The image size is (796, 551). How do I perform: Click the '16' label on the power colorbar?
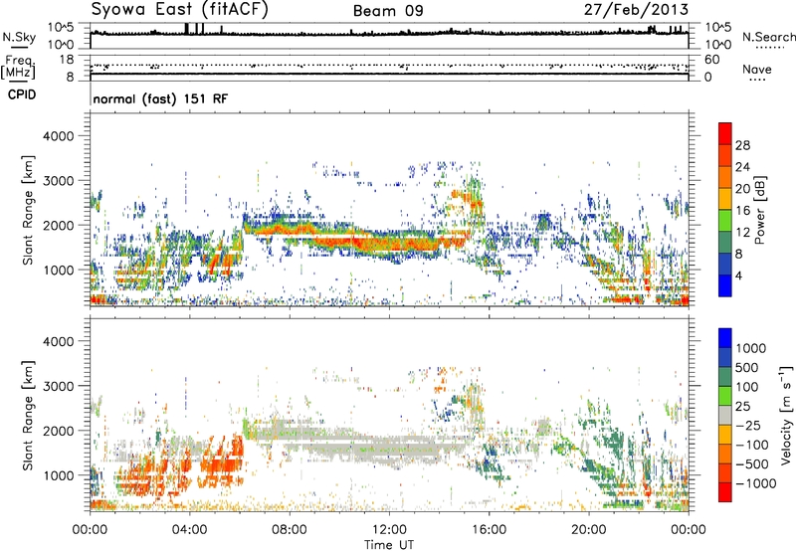(x=742, y=211)
